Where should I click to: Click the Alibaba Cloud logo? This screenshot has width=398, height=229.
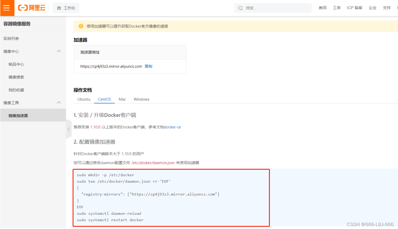[x=32, y=8]
